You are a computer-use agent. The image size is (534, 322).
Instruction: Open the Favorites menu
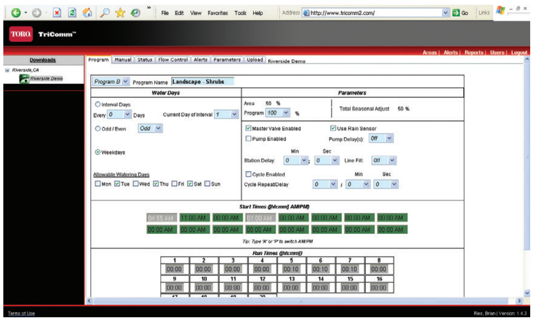[x=218, y=13]
